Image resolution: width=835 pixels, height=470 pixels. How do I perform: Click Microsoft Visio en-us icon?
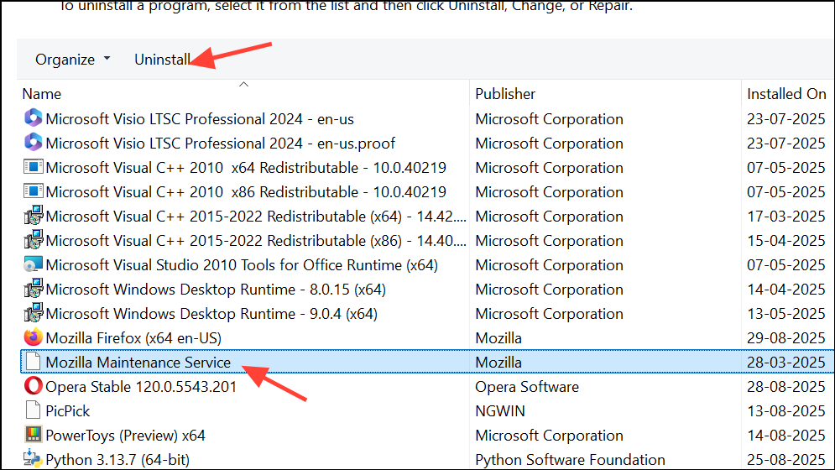tap(33, 117)
